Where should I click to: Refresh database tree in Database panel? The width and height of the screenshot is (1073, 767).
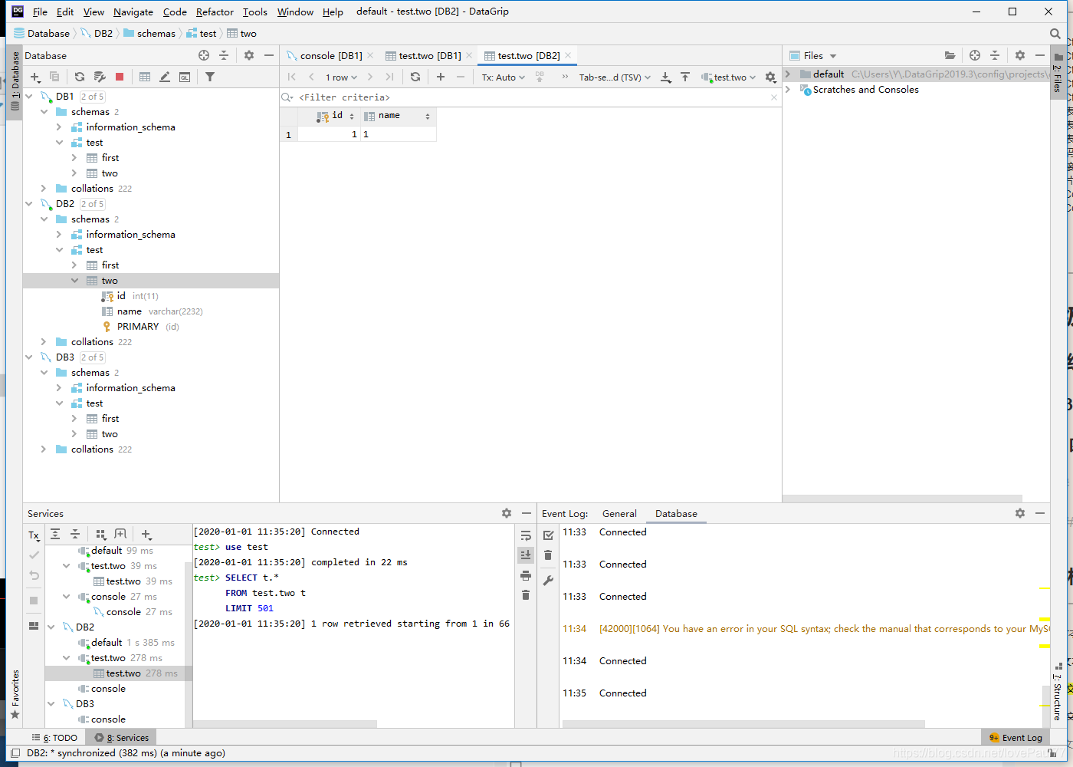tap(80, 77)
